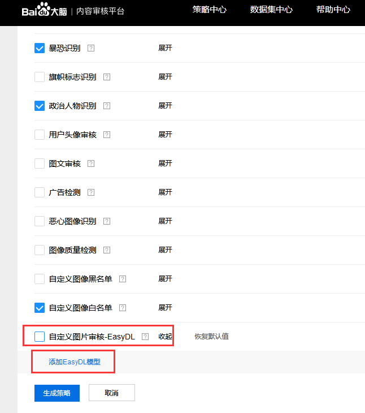Click the 添加EasyDL模型 link
The image size is (365, 413).
tap(75, 362)
